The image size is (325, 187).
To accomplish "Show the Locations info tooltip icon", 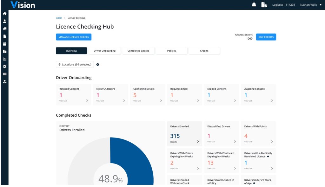I will (98, 64).
